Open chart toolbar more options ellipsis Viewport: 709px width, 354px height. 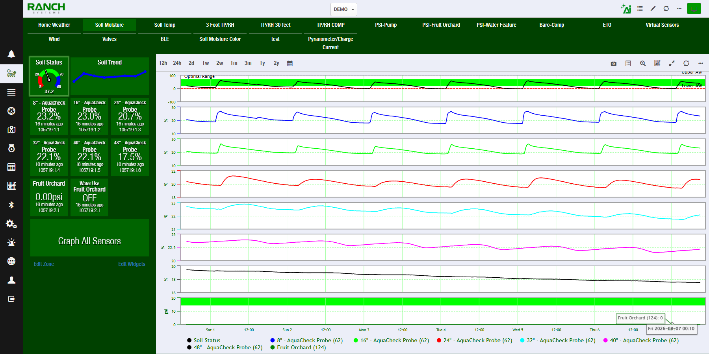pos(701,63)
